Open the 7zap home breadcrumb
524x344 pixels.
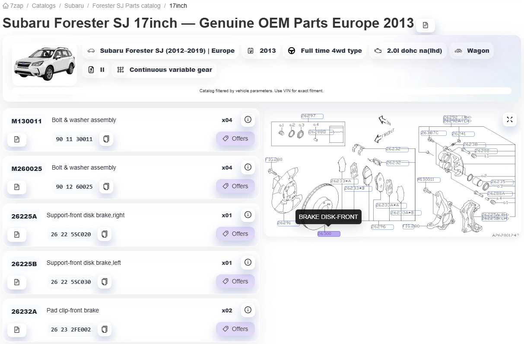pyautogui.click(x=13, y=6)
